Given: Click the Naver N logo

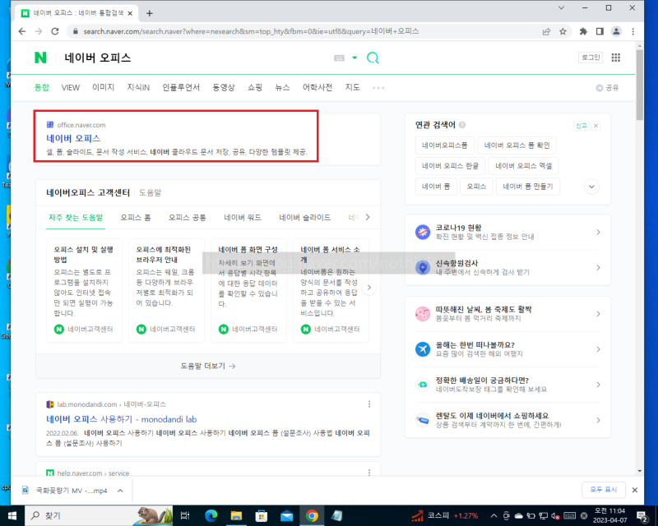Looking at the screenshot, I should pyautogui.click(x=39, y=58).
